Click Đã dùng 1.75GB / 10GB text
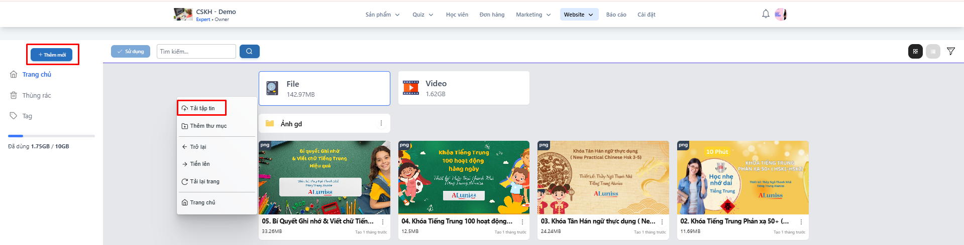The width and height of the screenshot is (964, 245). point(39,146)
